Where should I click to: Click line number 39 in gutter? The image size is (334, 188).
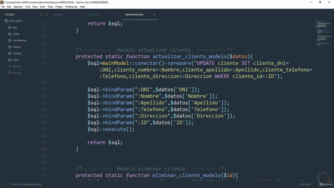coord(44,89)
